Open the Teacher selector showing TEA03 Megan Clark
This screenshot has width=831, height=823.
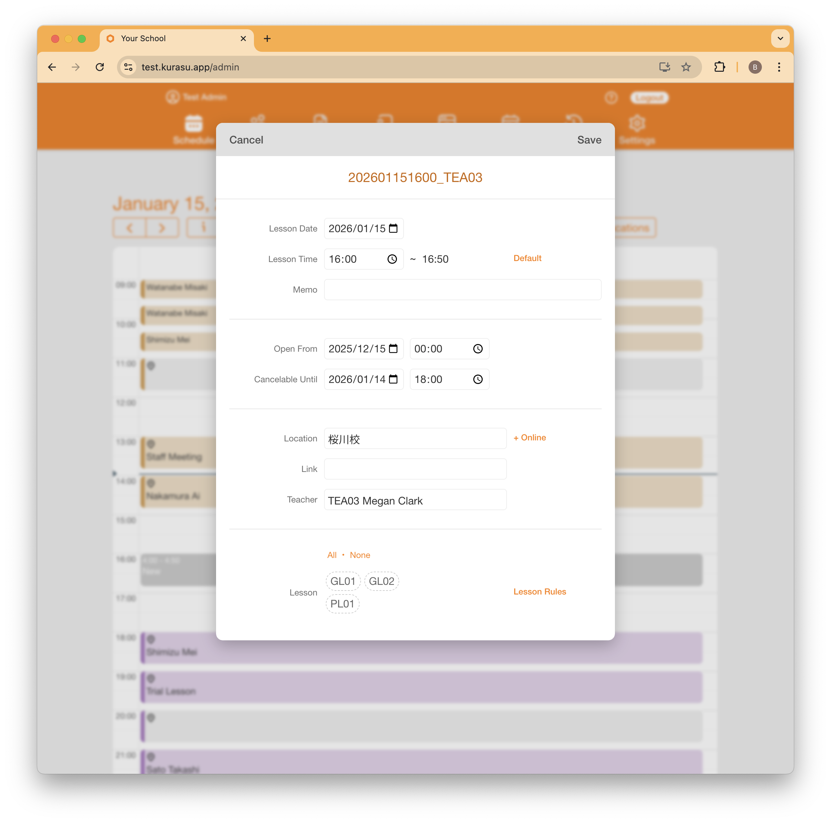[x=415, y=500]
